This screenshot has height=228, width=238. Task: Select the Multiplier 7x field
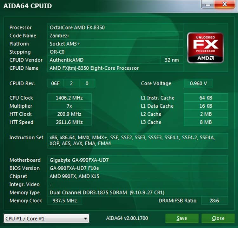pos(69,106)
